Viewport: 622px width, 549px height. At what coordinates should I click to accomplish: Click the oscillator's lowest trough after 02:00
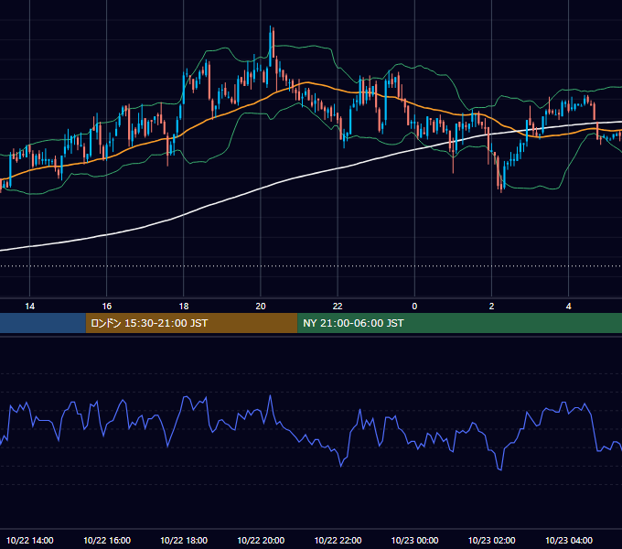(500, 469)
